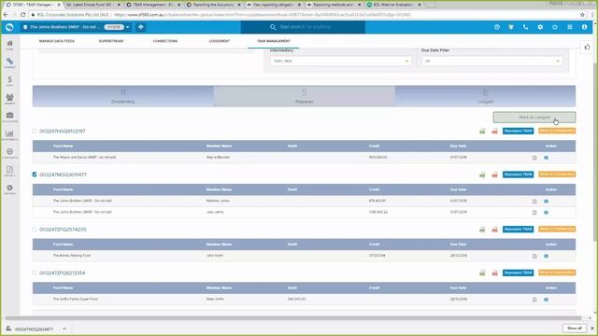Click the global search field in header
598x336 pixels.
pyautogui.click(x=303, y=27)
